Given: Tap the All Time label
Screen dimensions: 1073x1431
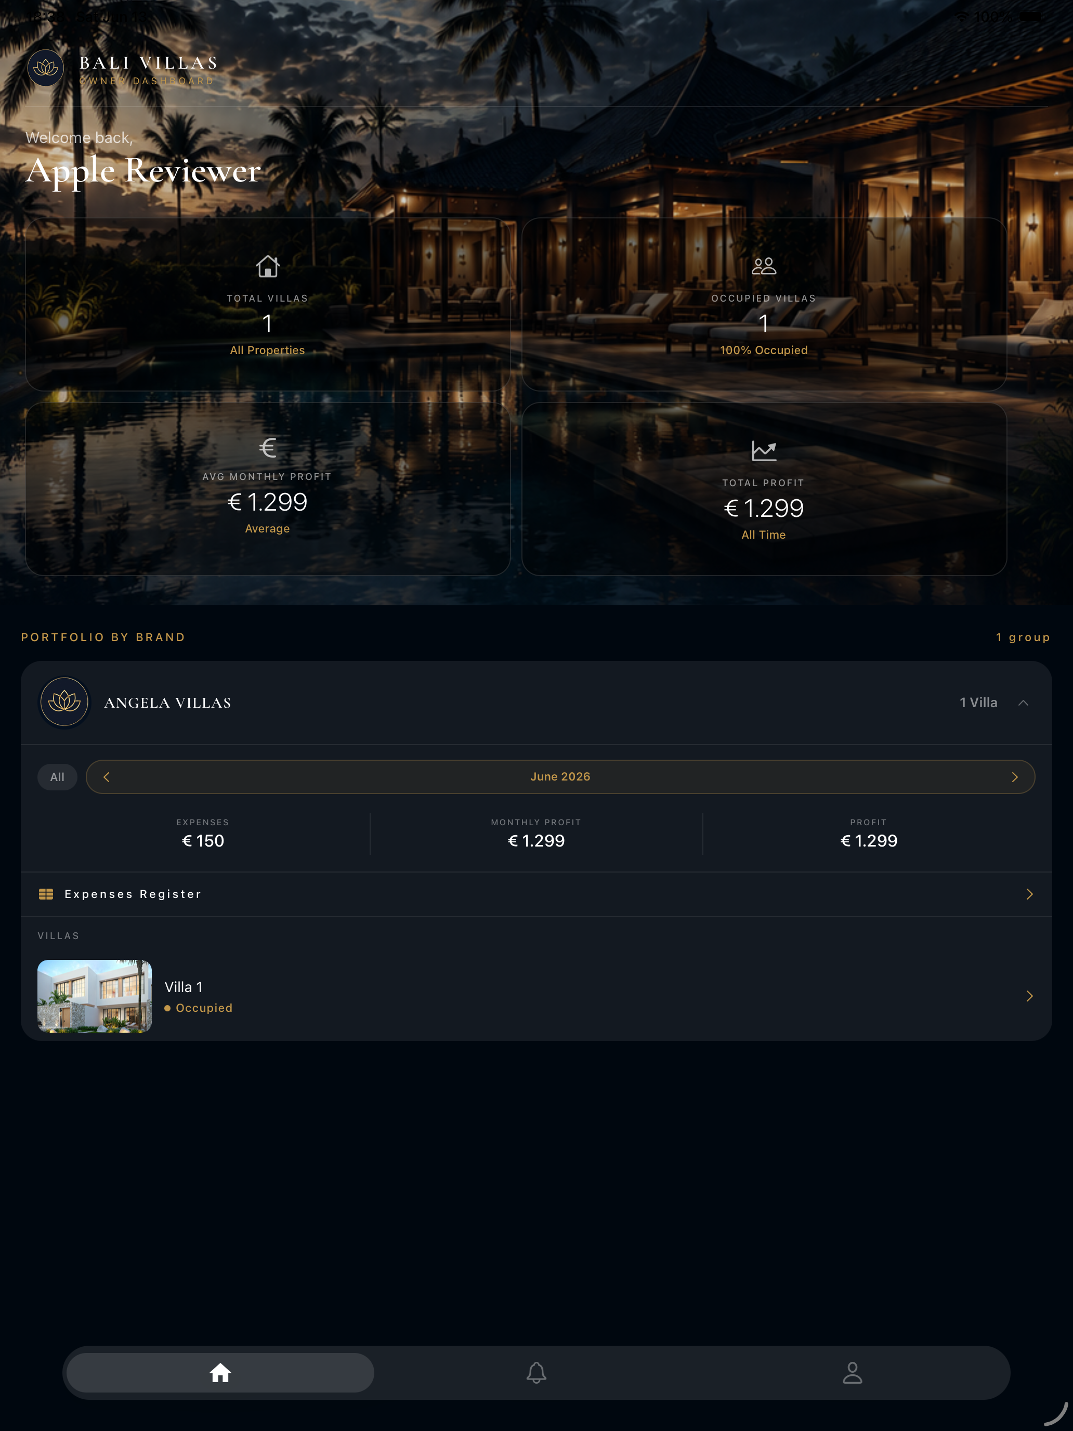Looking at the screenshot, I should click(x=764, y=535).
